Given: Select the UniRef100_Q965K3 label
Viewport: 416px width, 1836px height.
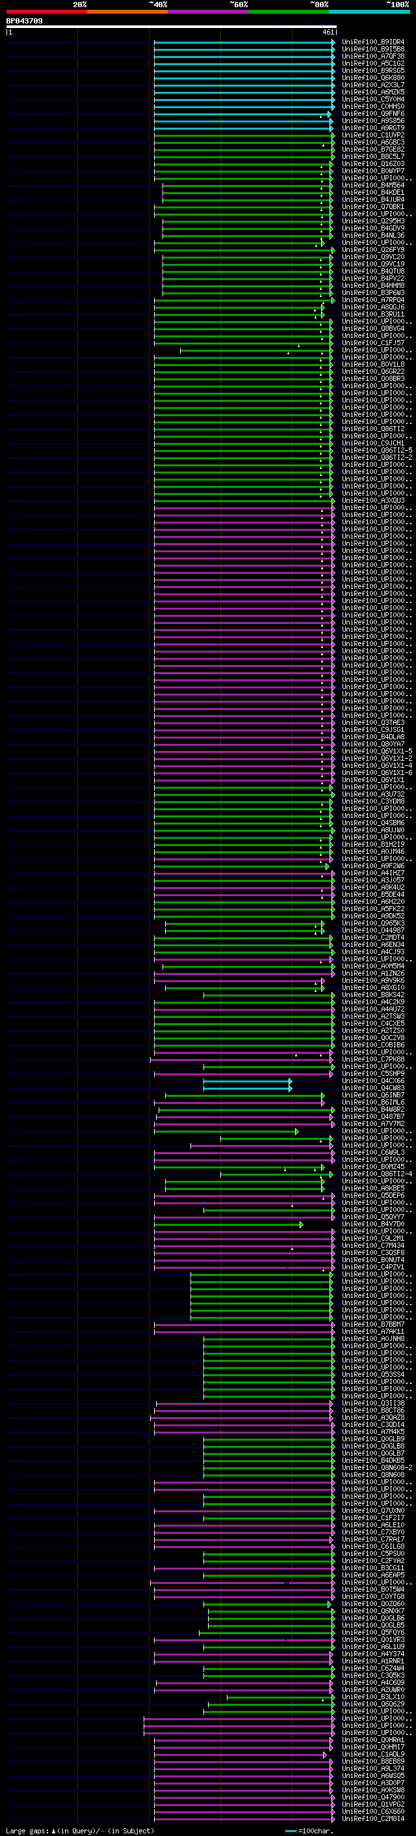Looking at the screenshot, I should click(x=372, y=923).
